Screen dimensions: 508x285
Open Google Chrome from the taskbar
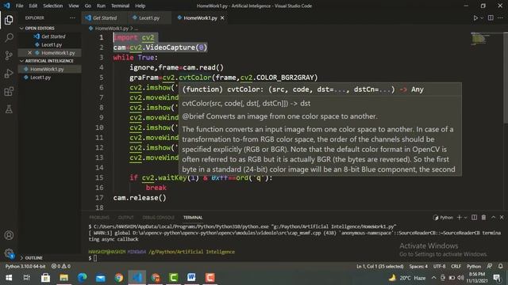pos(118,278)
